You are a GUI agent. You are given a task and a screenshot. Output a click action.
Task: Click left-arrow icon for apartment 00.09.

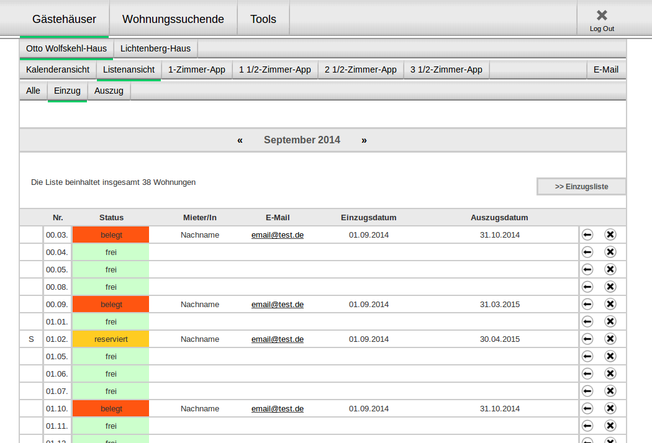click(587, 304)
